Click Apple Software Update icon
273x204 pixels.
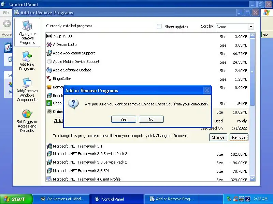click(x=49, y=70)
